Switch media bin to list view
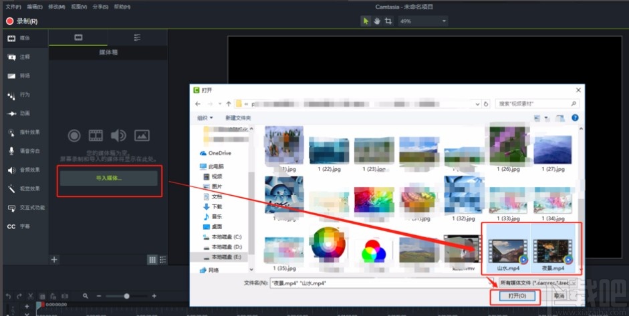The image size is (629, 316). pyautogui.click(x=163, y=260)
